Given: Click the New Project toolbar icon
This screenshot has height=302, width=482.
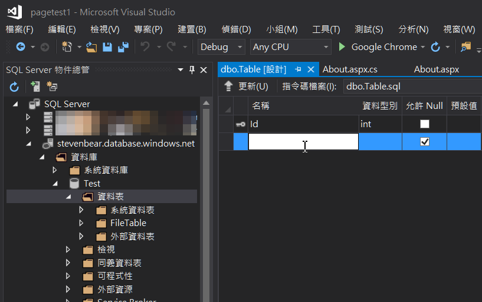Looking at the screenshot, I should (x=67, y=47).
